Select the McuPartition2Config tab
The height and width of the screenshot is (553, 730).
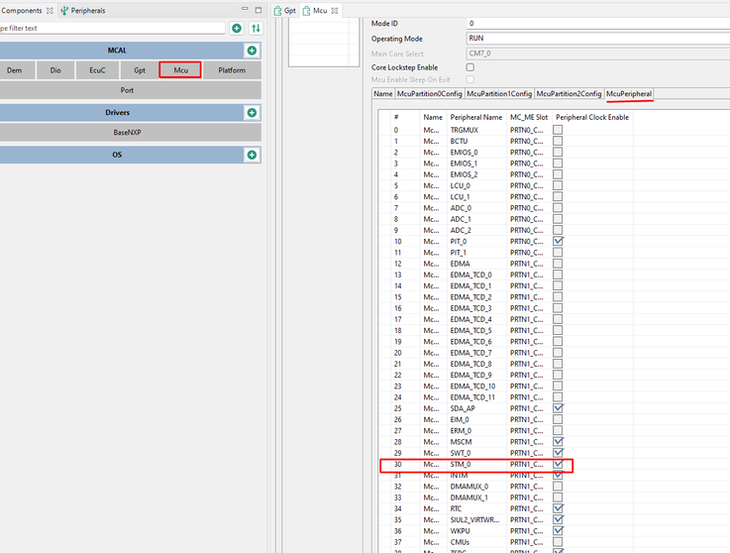(x=569, y=93)
